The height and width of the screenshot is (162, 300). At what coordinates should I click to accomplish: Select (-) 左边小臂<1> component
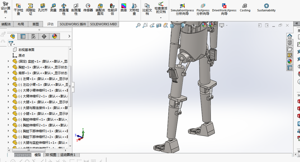40,84
